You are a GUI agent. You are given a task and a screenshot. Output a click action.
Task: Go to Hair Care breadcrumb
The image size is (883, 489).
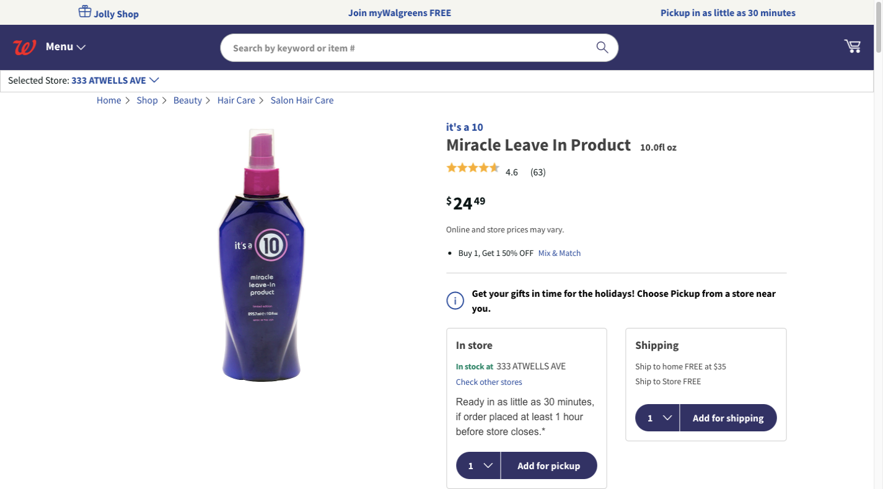[236, 100]
